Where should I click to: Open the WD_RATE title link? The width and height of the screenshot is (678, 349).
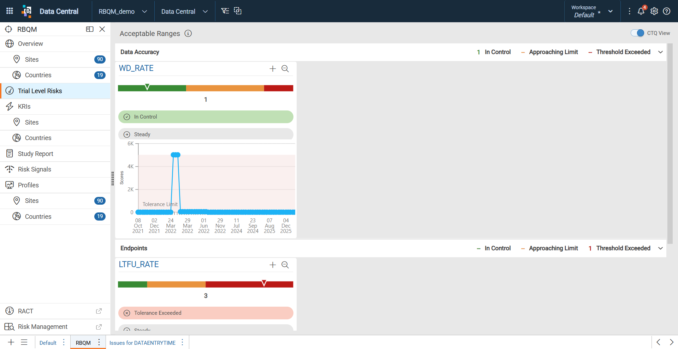pos(136,68)
